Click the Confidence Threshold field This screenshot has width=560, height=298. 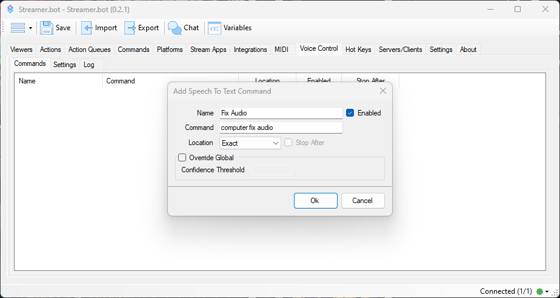[x=272, y=170]
